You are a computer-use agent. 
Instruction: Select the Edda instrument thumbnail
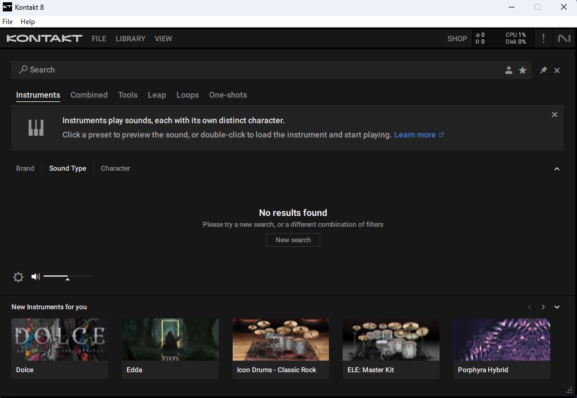click(x=170, y=340)
